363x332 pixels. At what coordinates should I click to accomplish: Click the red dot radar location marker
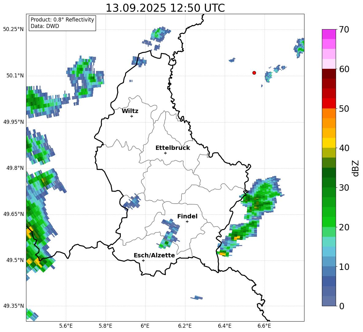254,73
